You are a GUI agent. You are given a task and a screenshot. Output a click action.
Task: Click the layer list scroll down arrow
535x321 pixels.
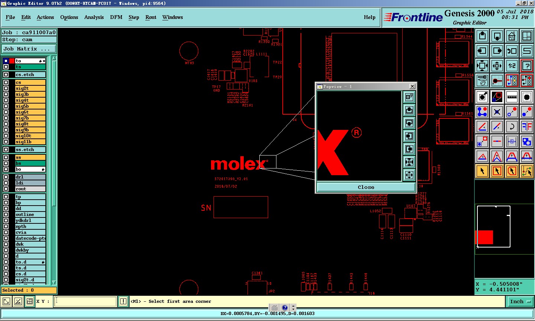point(54,282)
